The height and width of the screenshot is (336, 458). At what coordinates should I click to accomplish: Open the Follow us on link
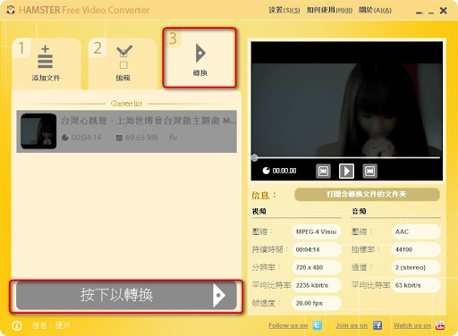288,325
